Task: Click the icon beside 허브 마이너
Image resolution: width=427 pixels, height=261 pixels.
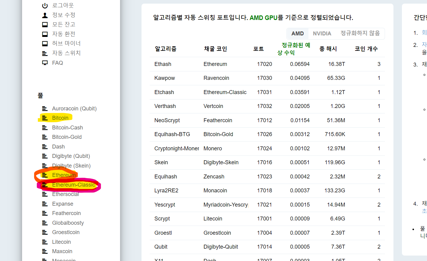Action: coord(45,44)
